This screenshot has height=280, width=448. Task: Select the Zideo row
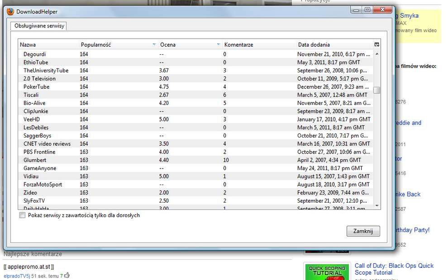click(x=195, y=193)
